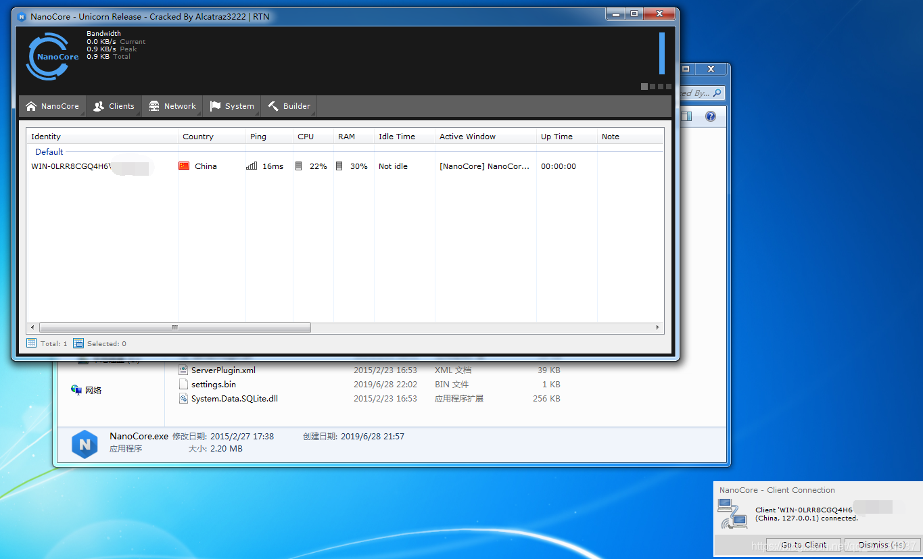Click the CPU column header
This screenshot has height=559, width=923.
313,137
